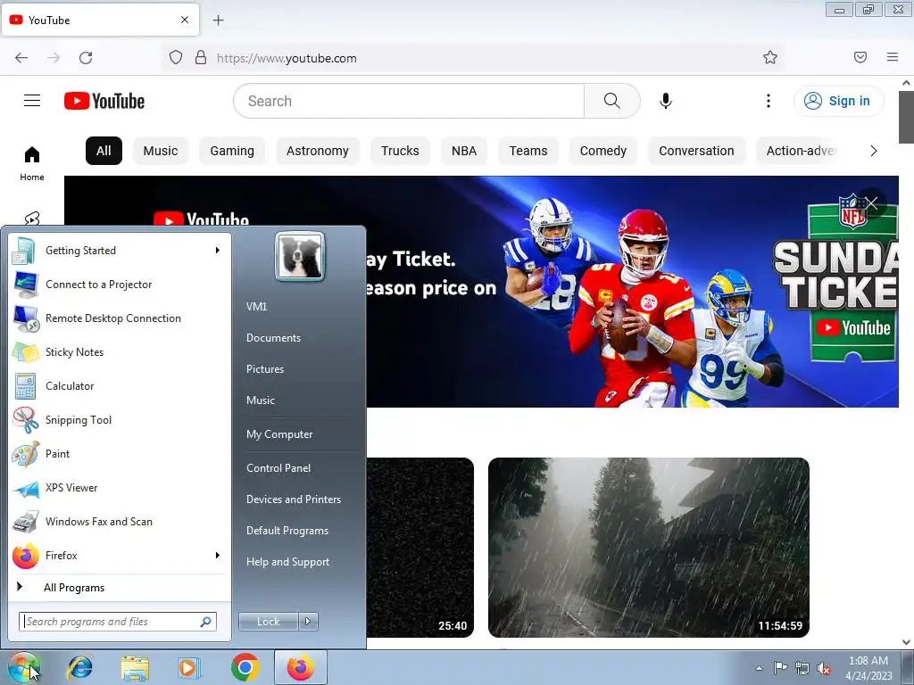The image size is (914, 685).
Task: Launch Sticky Notes from Start menu
Action: (119, 351)
